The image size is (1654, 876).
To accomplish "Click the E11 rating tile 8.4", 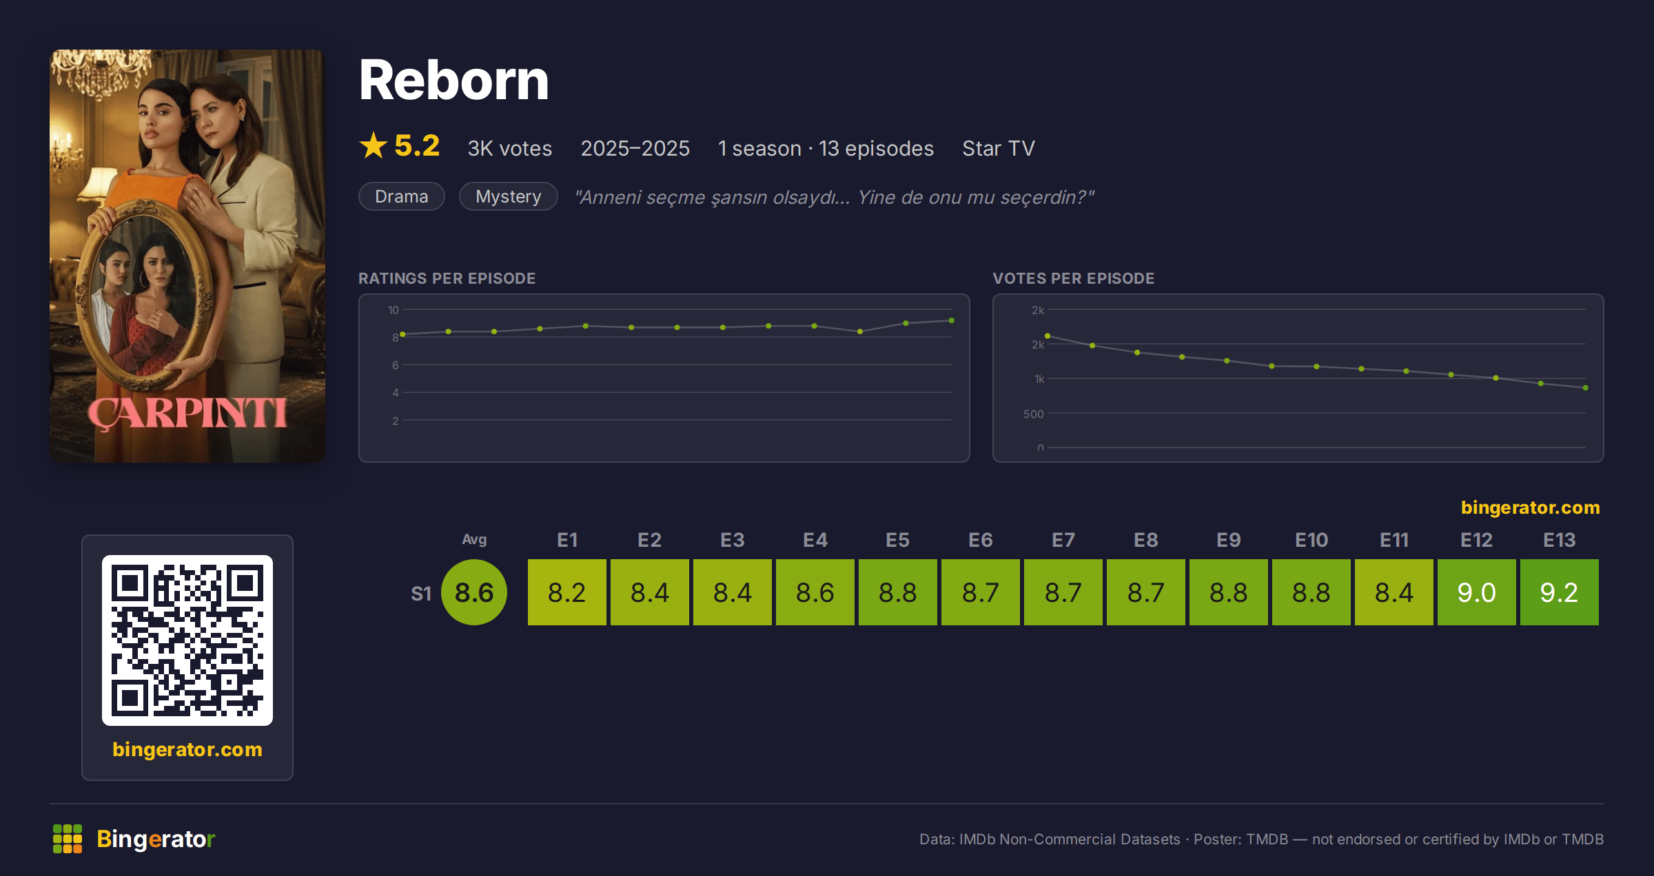I will point(1394,592).
